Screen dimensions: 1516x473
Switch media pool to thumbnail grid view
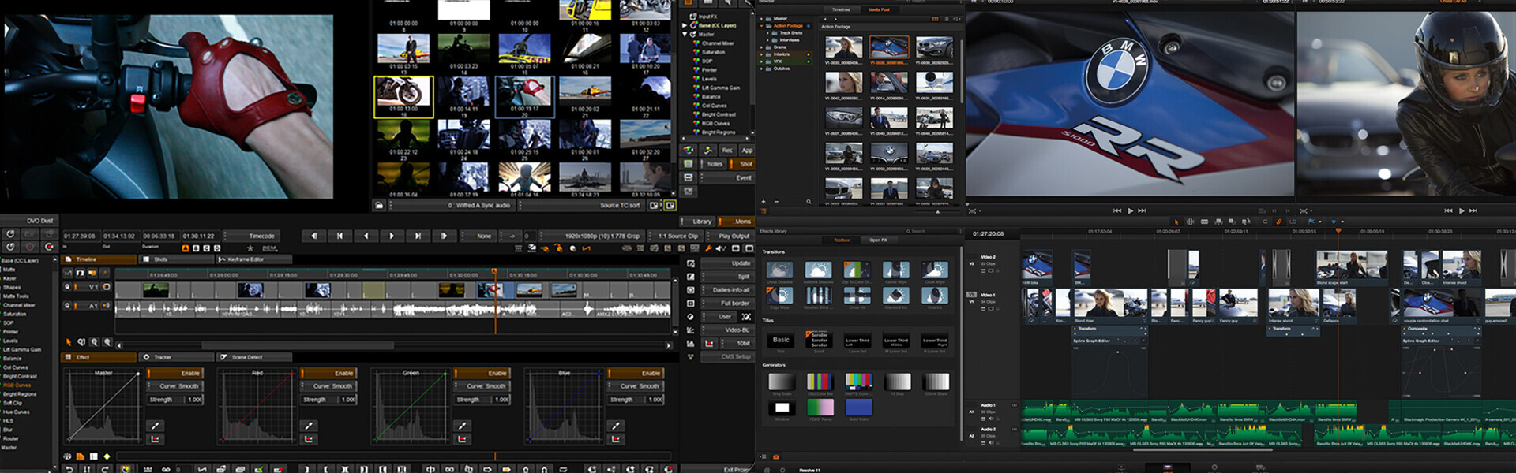point(936,18)
